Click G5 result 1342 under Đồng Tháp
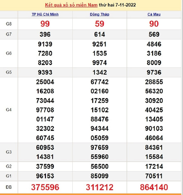Viewport: 183px width, 195px height. click(100, 72)
